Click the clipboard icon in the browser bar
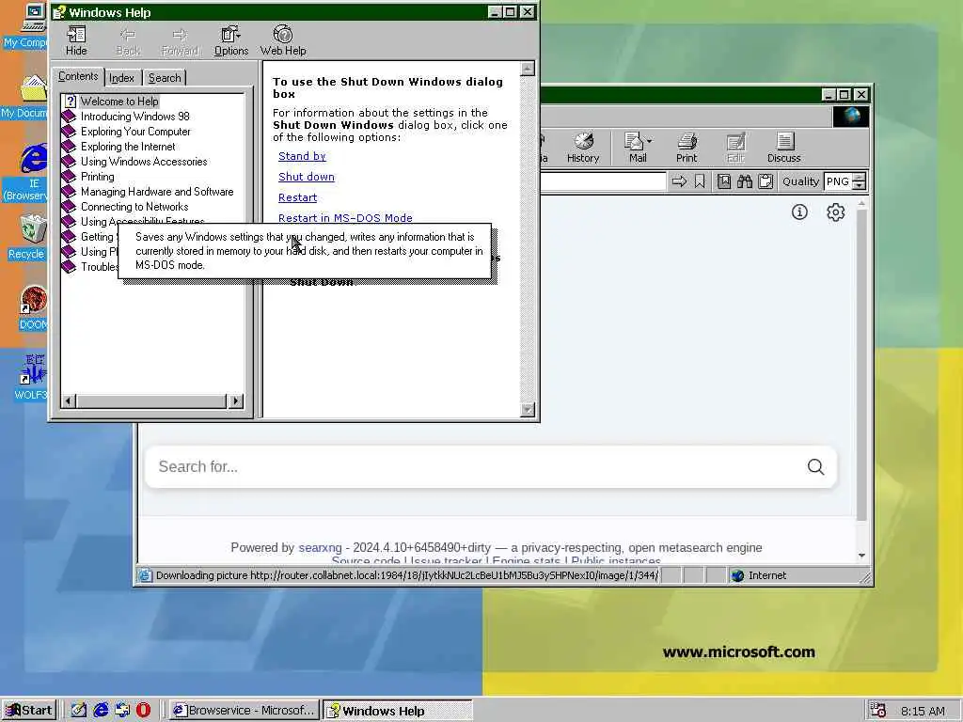Image resolution: width=963 pixels, height=722 pixels. pos(766,181)
